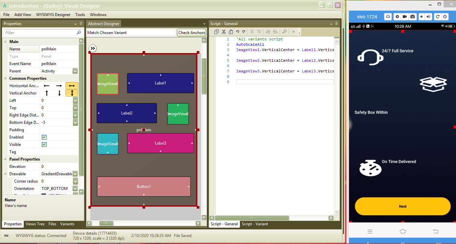Uncheck the Enabled checkbox
This screenshot has width=456, height=244.
pos(44,137)
